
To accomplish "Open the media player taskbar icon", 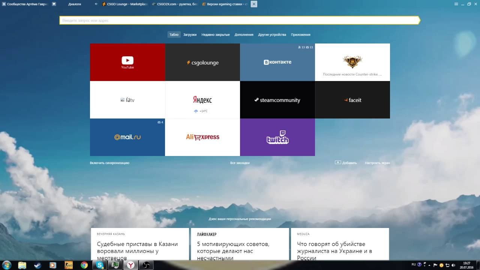I will (x=53, y=265).
